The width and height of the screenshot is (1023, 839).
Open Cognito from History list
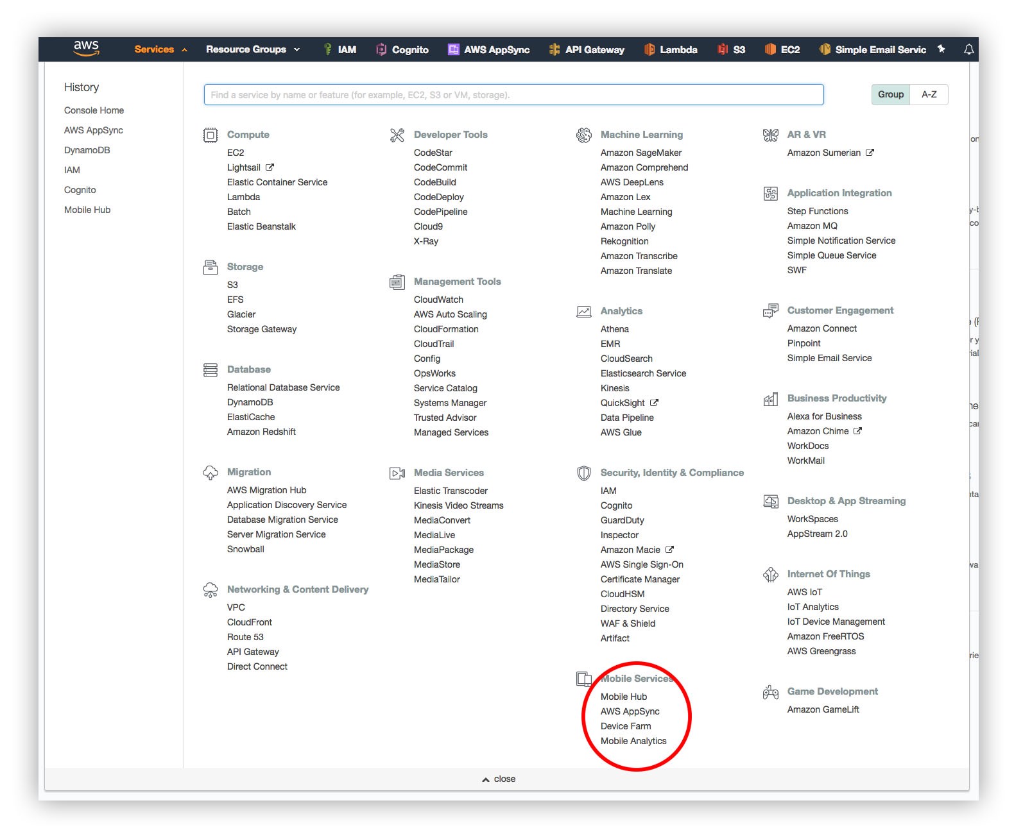(80, 190)
